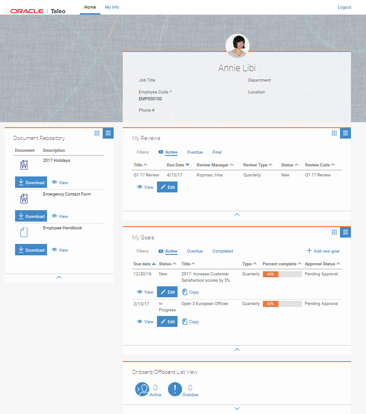This screenshot has height=414, width=366.
Task: Sort reviews by Title column
Action: click(x=140, y=165)
